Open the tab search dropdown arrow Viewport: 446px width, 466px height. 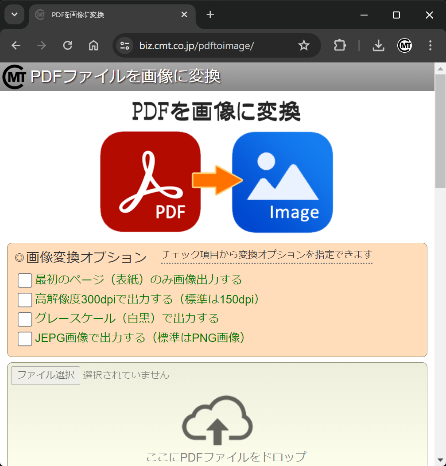coord(14,15)
